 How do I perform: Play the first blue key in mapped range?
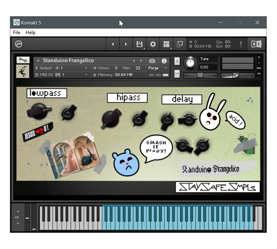point(104,226)
